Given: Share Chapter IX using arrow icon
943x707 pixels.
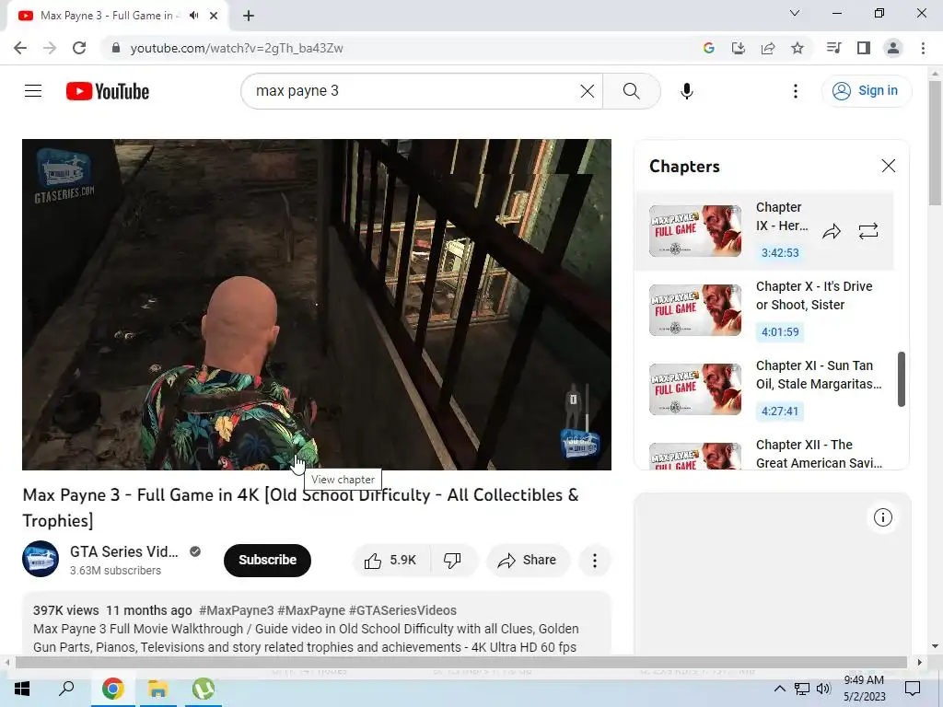Looking at the screenshot, I should [x=832, y=231].
